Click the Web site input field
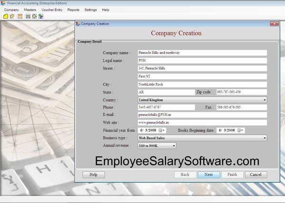Viewport: 285px width, 203px height. 202,122
